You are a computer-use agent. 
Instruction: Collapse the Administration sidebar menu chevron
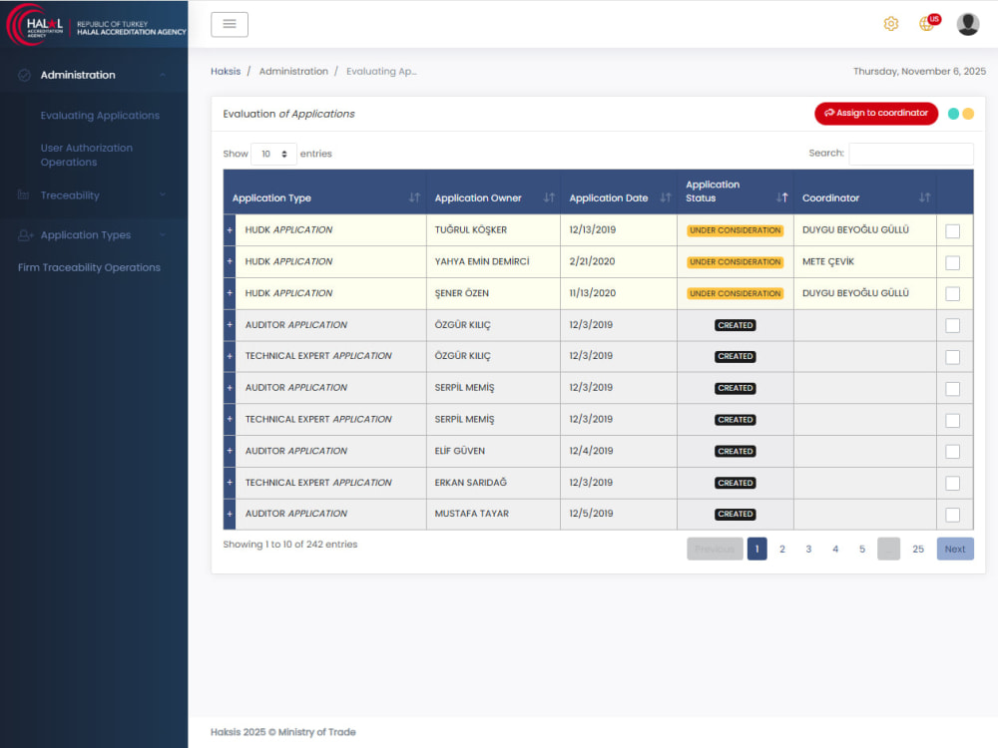point(163,75)
